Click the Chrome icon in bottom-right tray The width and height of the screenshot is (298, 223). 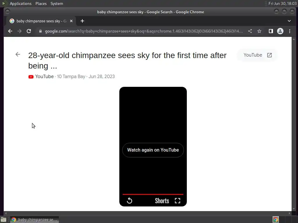[276, 220]
